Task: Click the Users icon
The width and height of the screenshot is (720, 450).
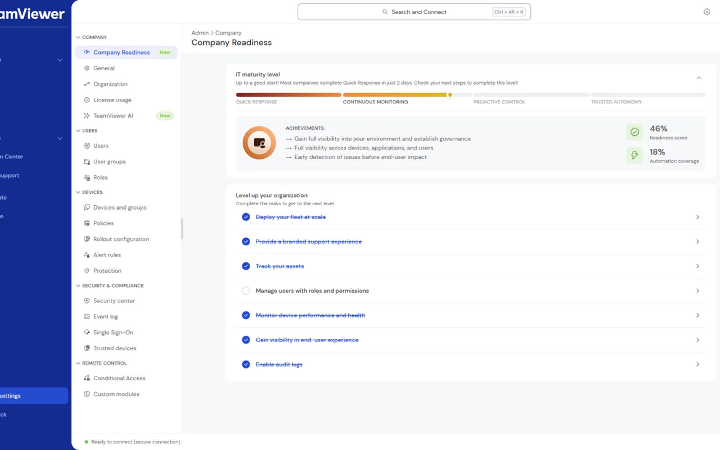Action: (x=87, y=146)
